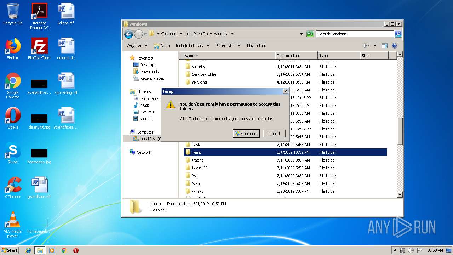The image size is (453, 255).
Task: Open the Google Chrome desktop shortcut
Action: coord(13,86)
